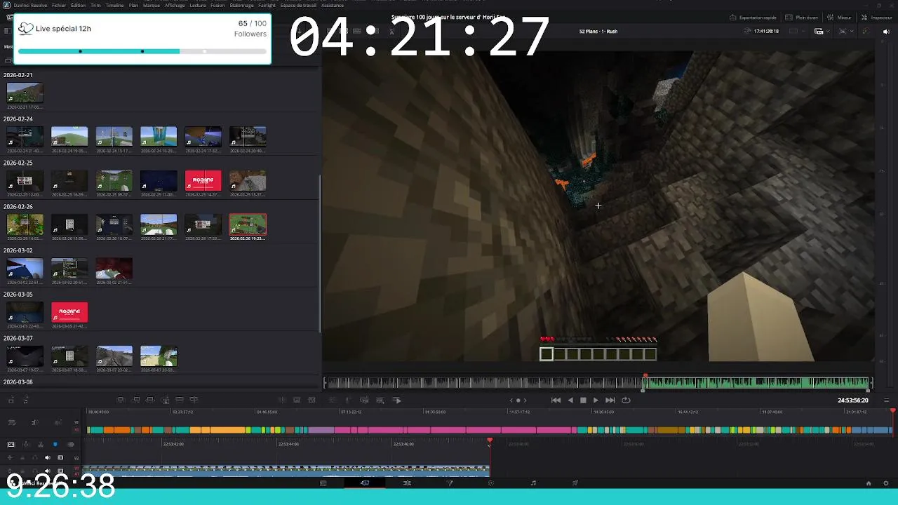
Task: Open the Édition menu
Action: pos(78,5)
